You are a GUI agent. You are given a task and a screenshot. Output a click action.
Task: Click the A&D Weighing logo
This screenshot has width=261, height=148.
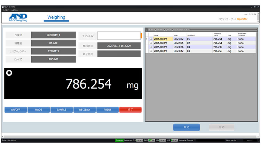coord(18,18)
